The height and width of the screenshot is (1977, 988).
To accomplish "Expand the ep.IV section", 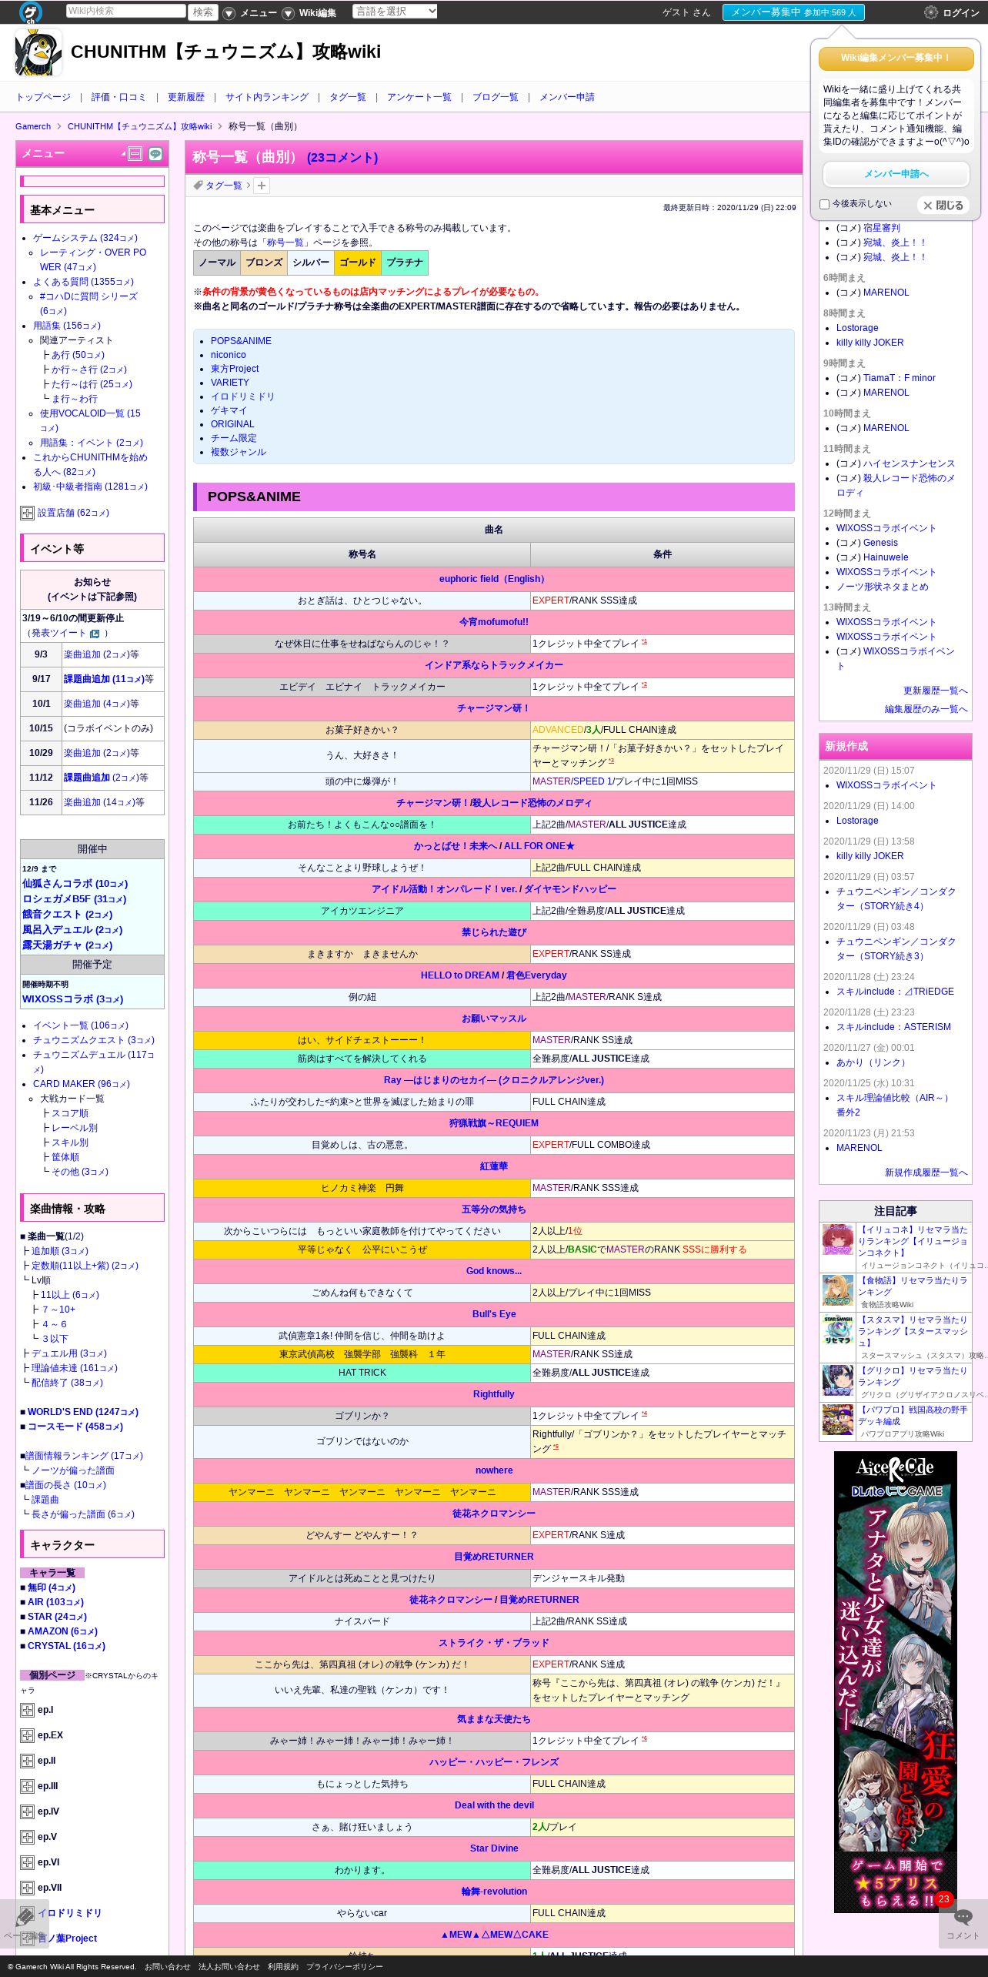I will (x=27, y=1812).
